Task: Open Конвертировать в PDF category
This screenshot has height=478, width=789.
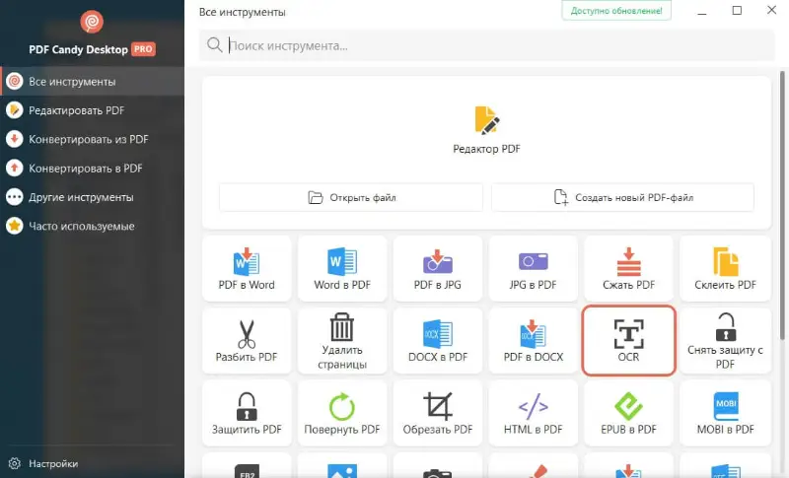Action: (x=92, y=168)
